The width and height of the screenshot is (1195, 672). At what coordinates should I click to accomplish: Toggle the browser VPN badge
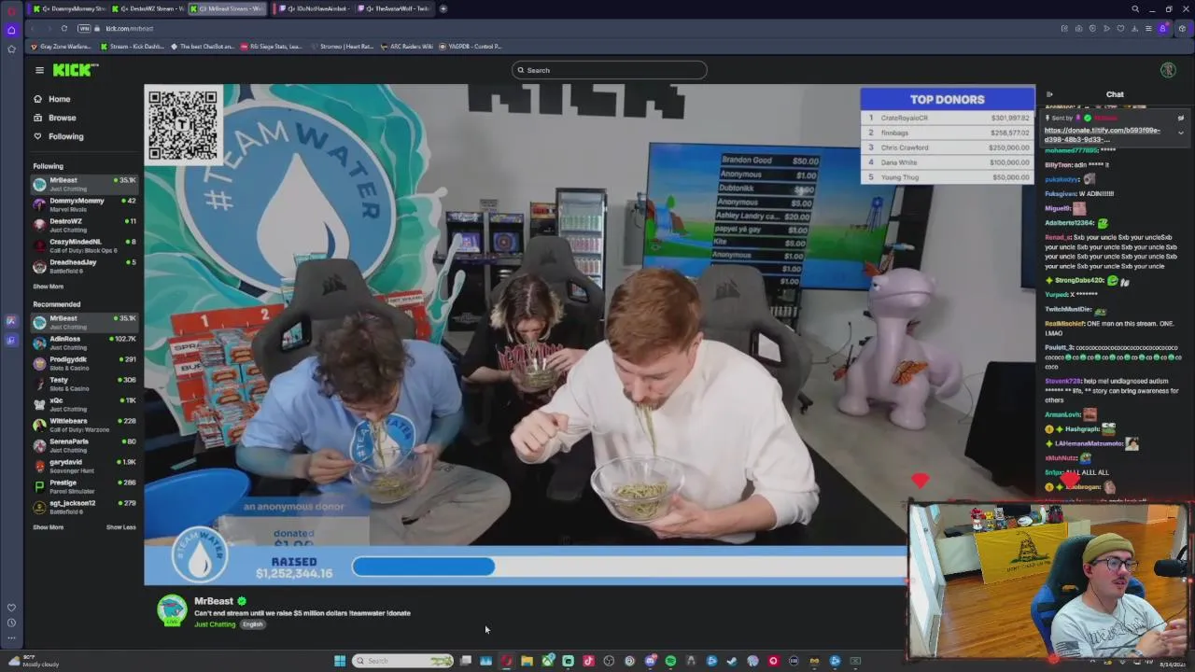tap(84, 28)
